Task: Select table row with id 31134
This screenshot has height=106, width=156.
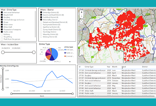Action: click(x=117, y=70)
